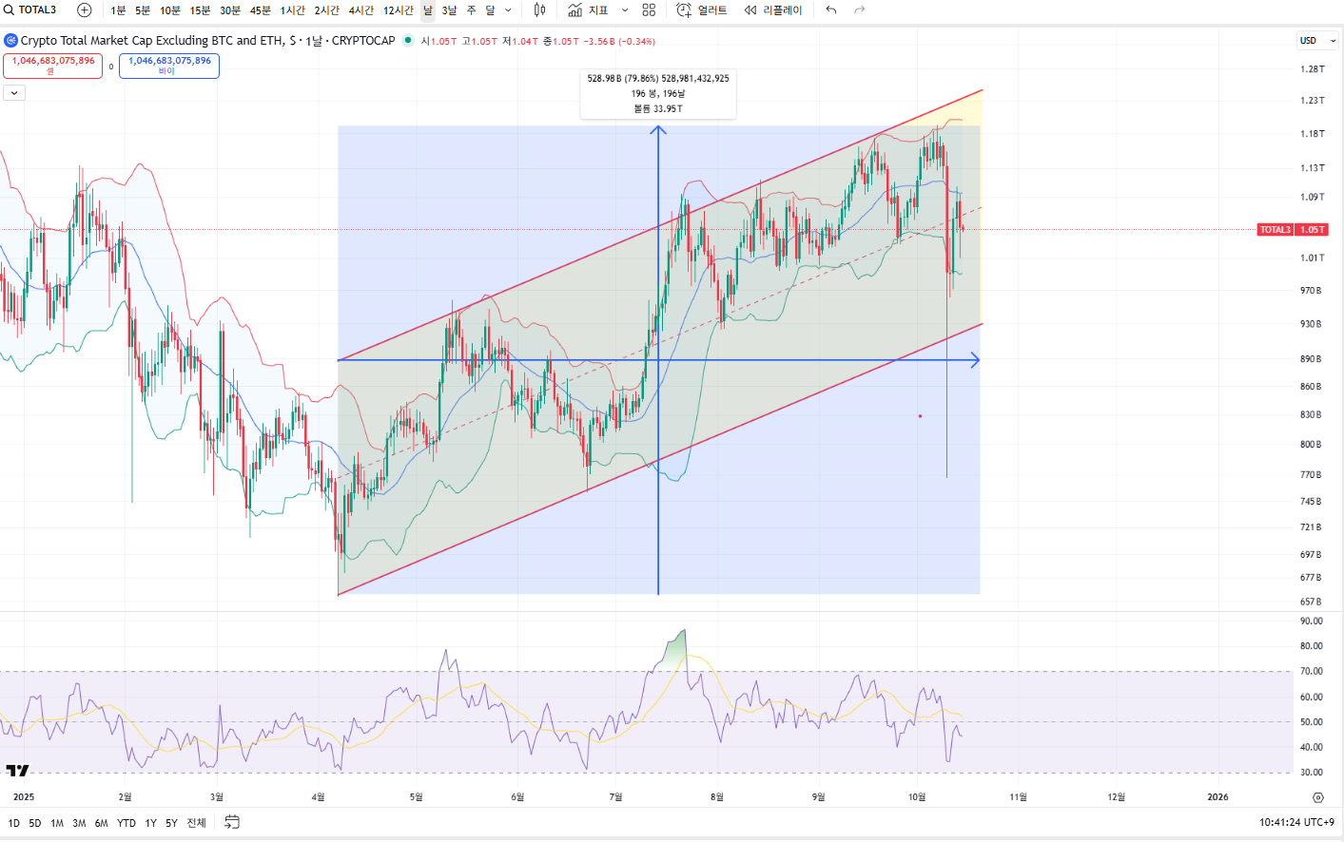This screenshot has width=1344, height=842.
Task: Set chart range to 1Y
Action: (150, 823)
